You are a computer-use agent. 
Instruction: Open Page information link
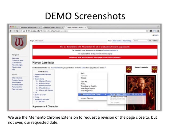pyautogui.click(x=17, y=89)
